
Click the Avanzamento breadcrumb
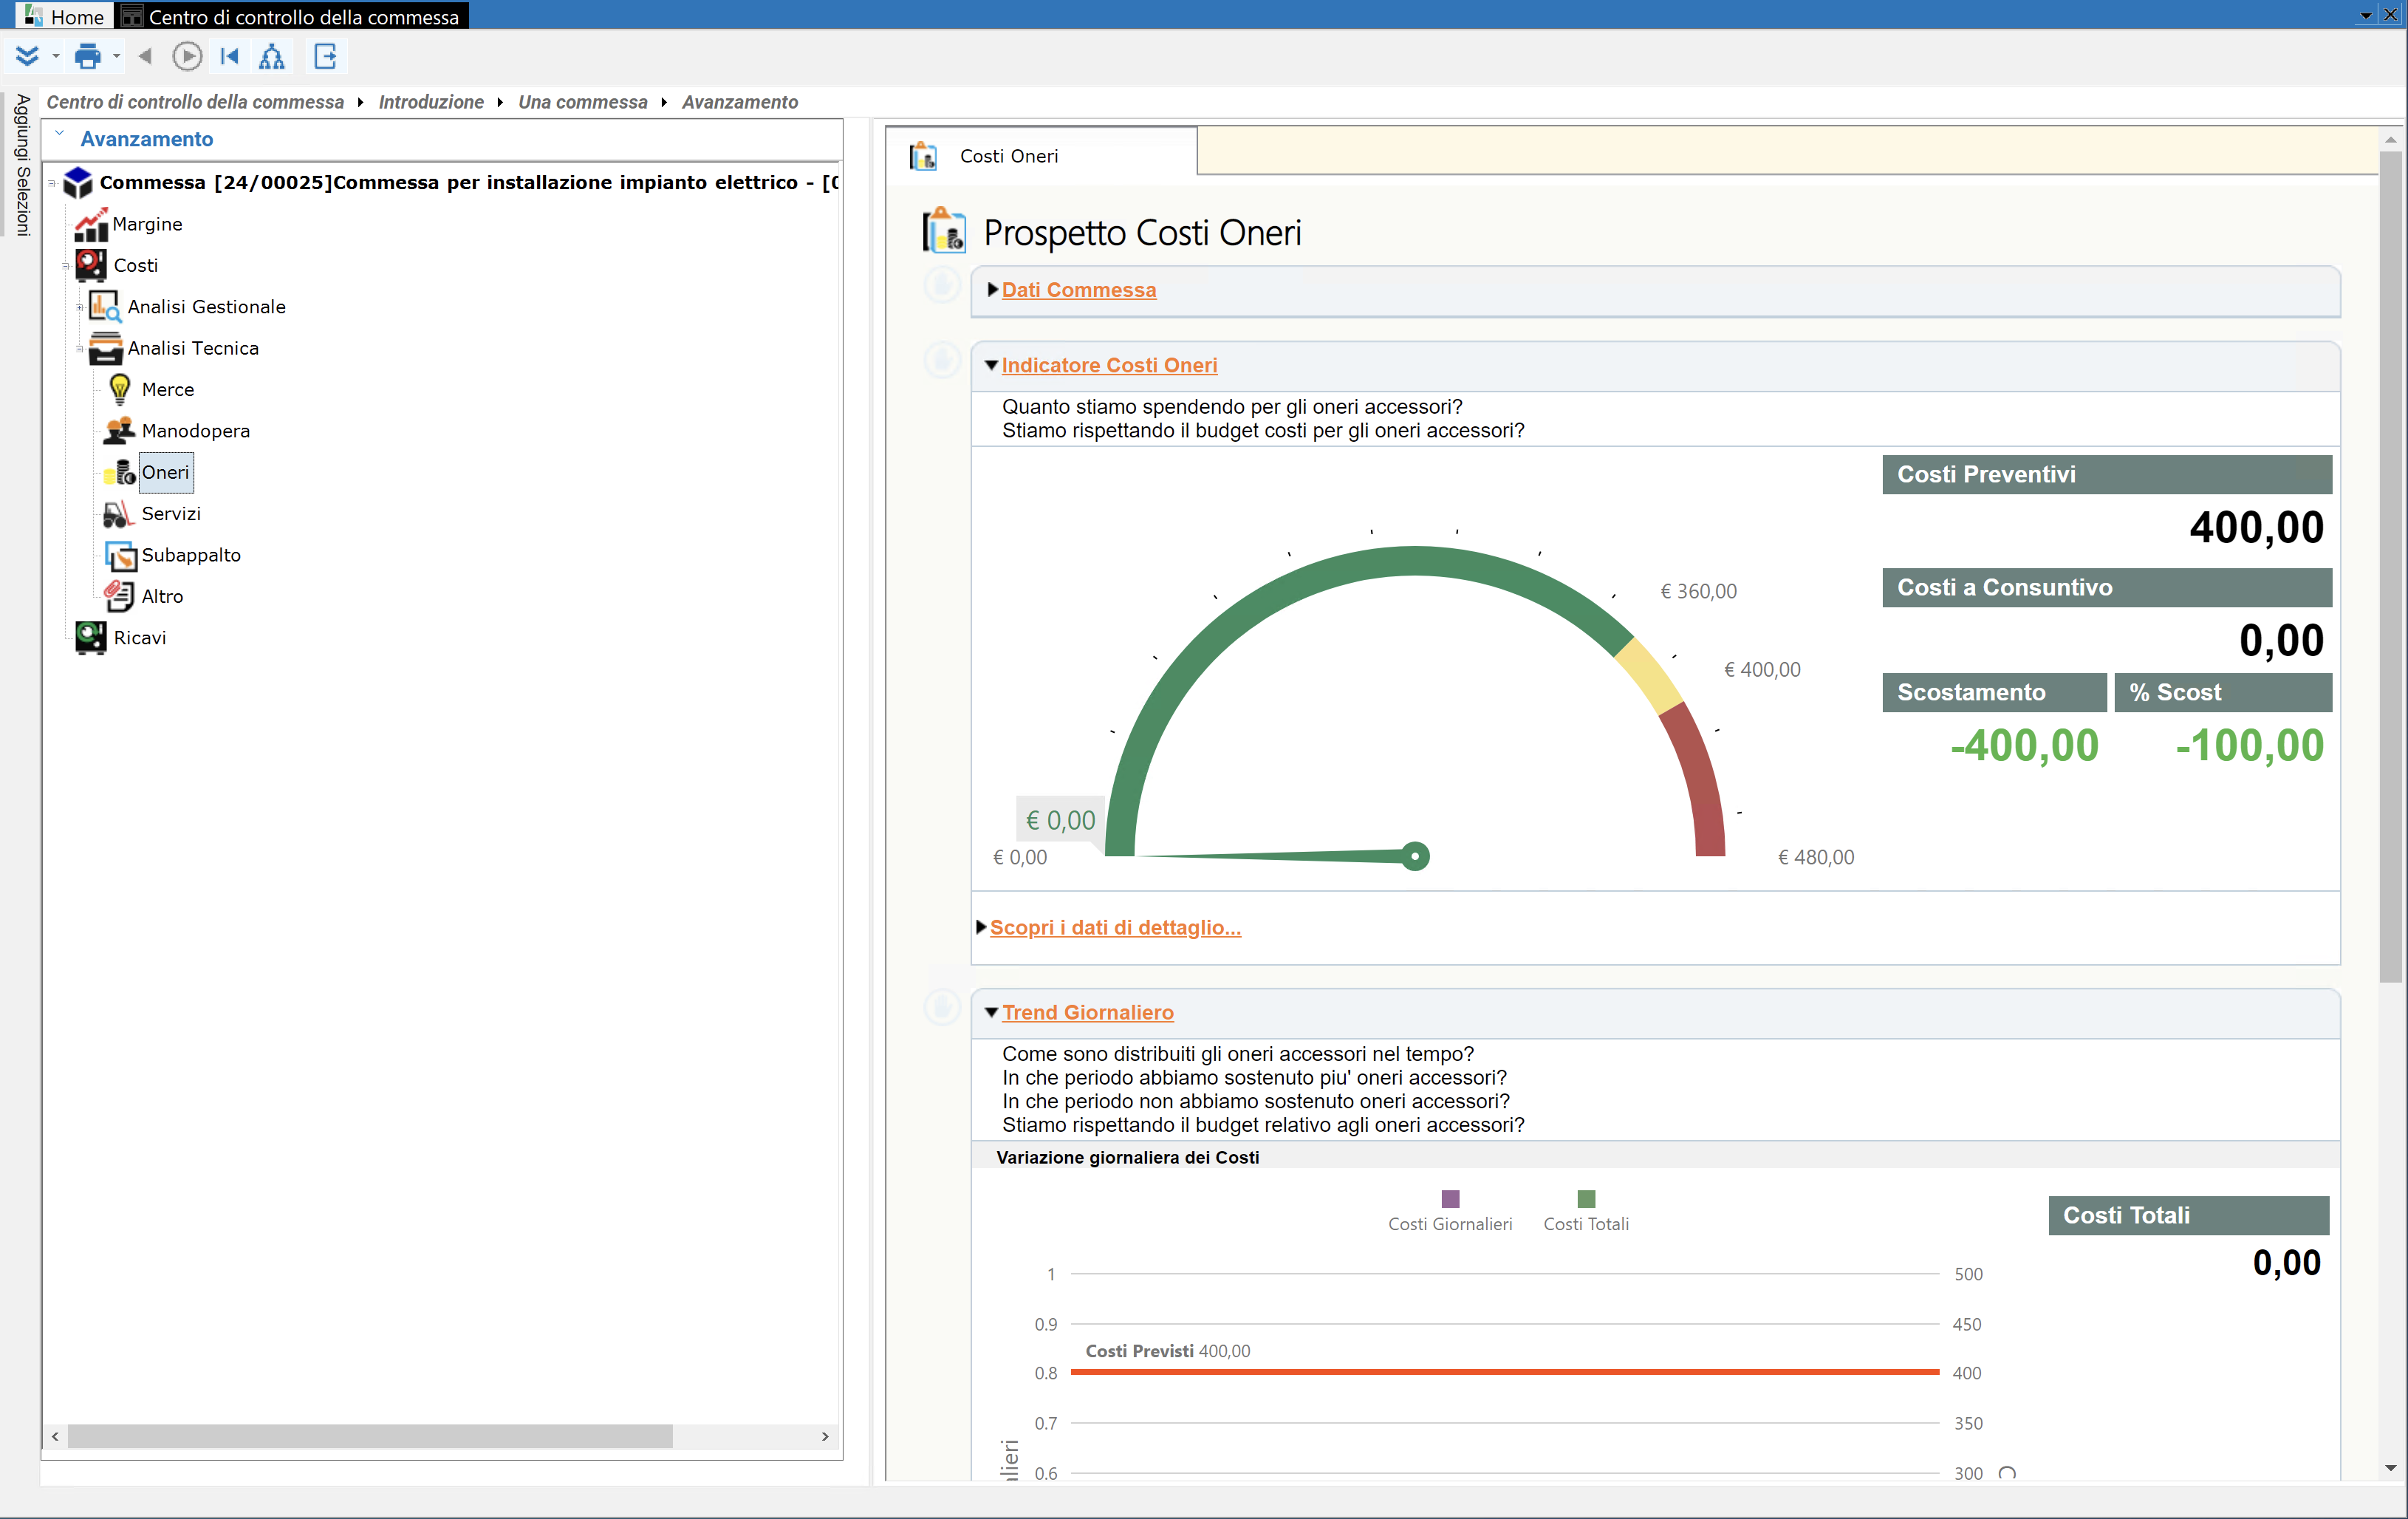point(740,102)
